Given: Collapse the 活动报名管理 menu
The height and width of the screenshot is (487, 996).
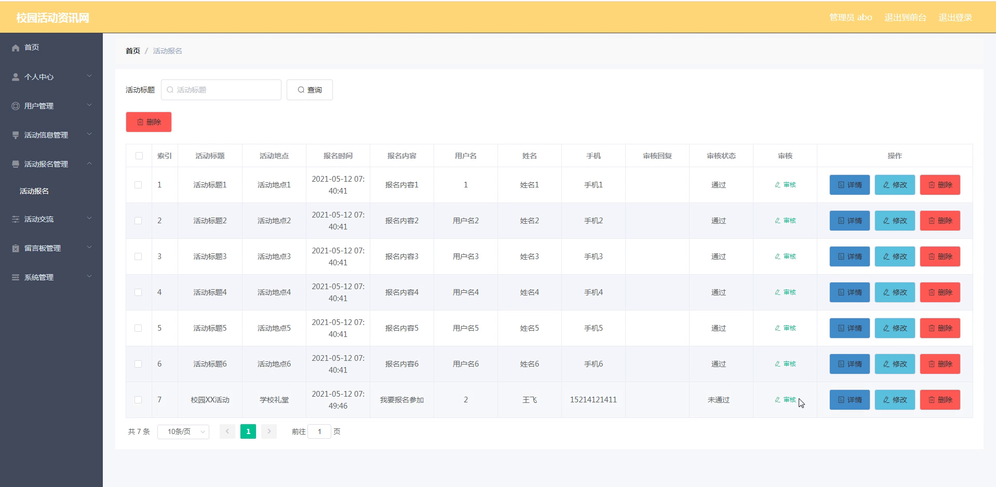Looking at the screenshot, I should point(51,164).
